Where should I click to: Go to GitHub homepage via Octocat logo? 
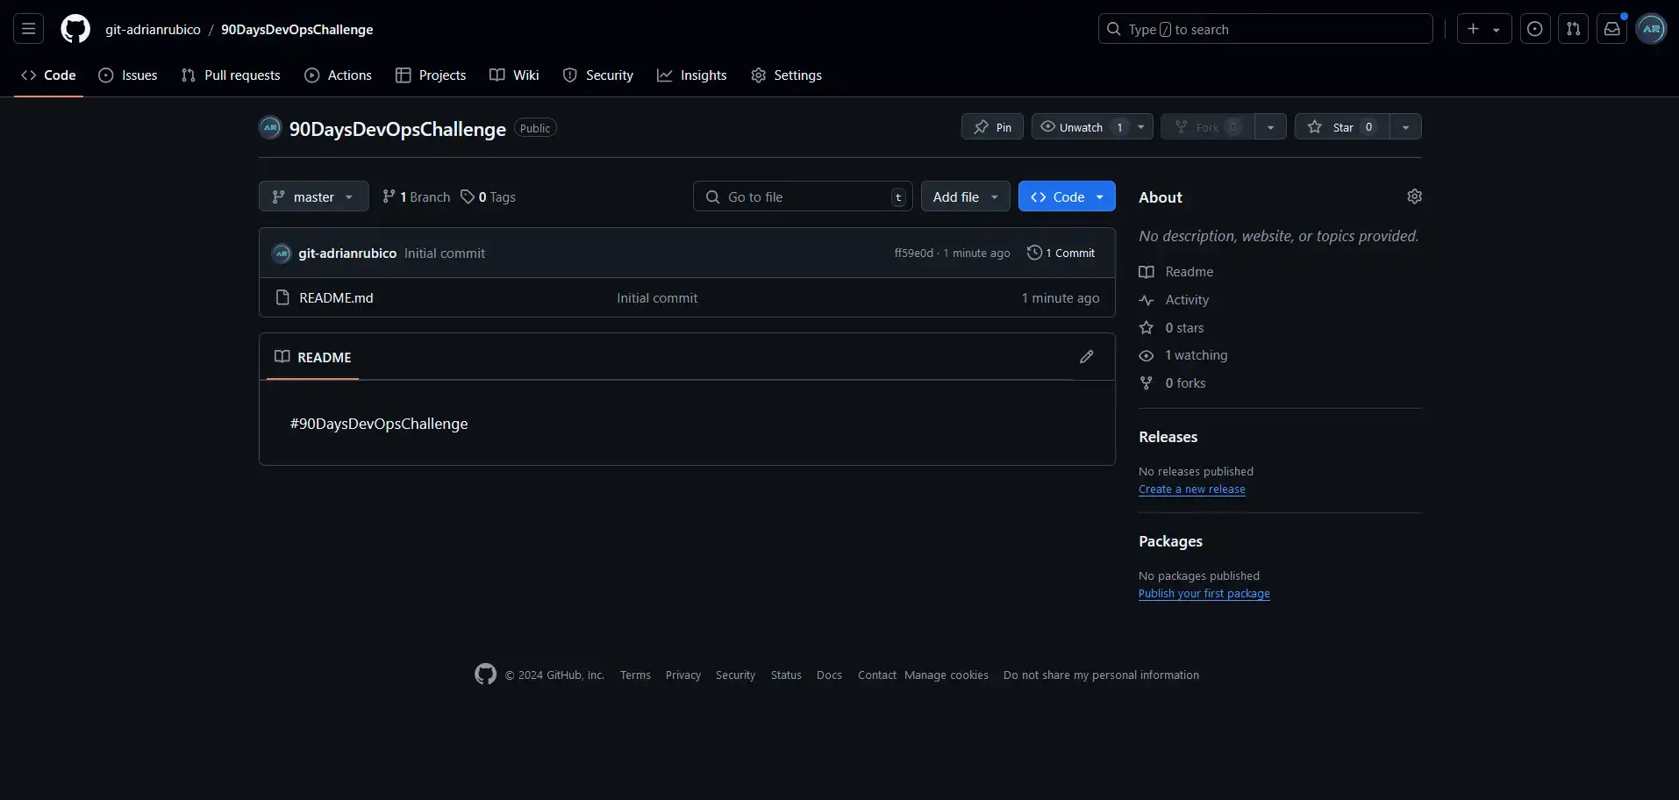[x=75, y=29]
